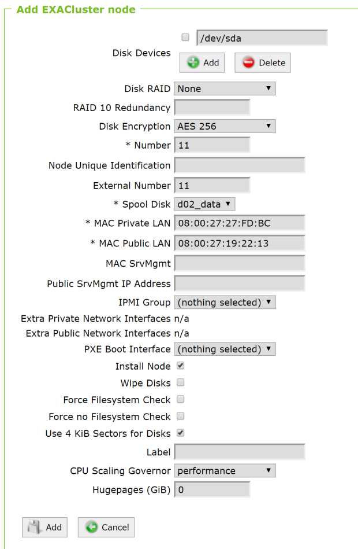Click the green plus Add disk device button
Viewport: 358px width, 549px height.
(202, 62)
